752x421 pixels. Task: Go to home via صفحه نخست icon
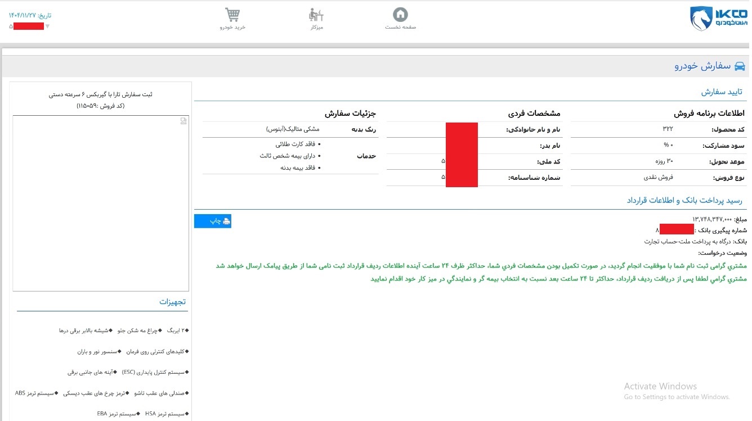[x=400, y=15]
